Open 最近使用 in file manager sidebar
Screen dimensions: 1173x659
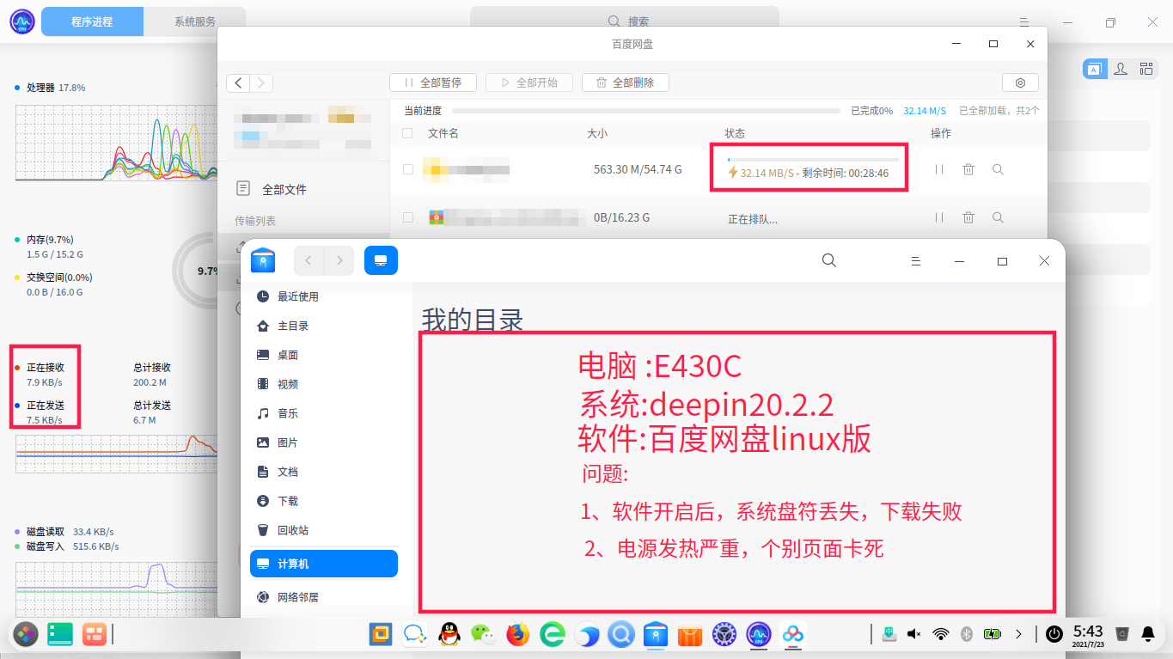tap(324, 296)
